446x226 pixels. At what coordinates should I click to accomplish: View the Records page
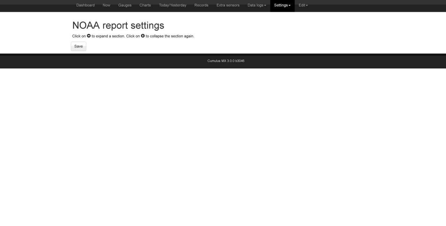(x=201, y=5)
